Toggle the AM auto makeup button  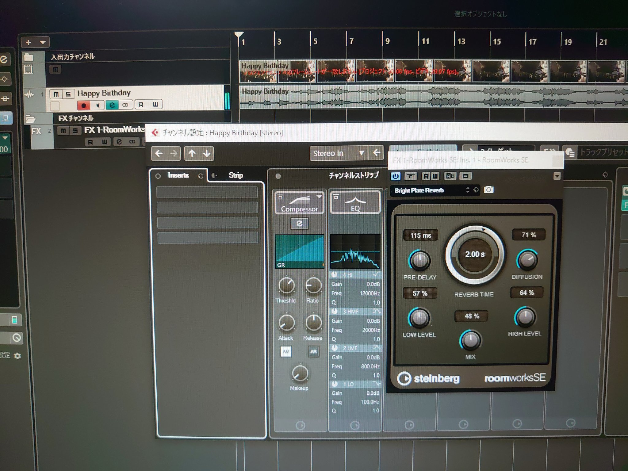tap(286, 351)
